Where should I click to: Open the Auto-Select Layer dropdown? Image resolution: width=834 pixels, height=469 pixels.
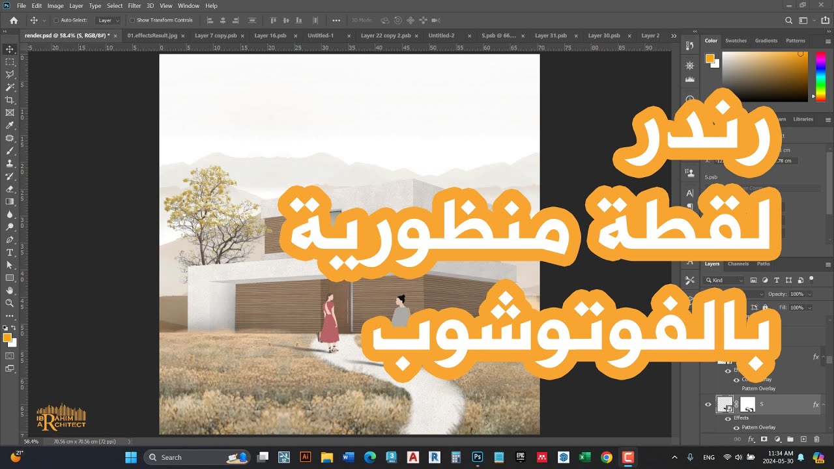click(x=108, y=20)
